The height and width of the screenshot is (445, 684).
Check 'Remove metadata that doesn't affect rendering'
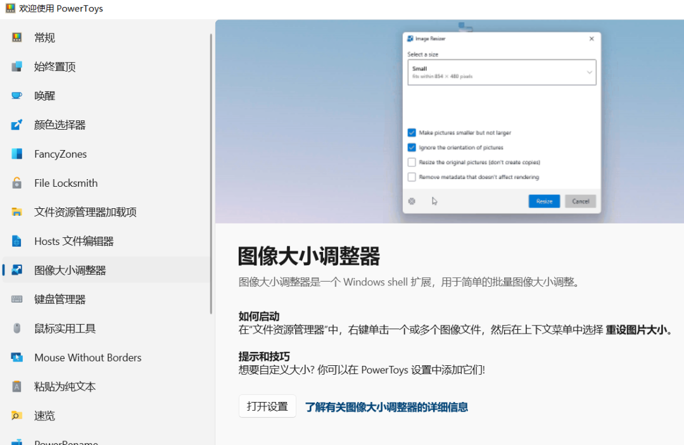[412, 177]
